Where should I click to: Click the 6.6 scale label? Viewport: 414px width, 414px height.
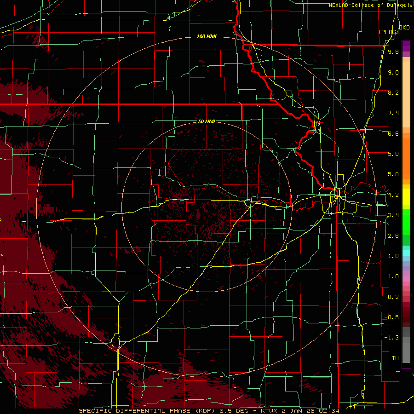(x=393, y=133)
